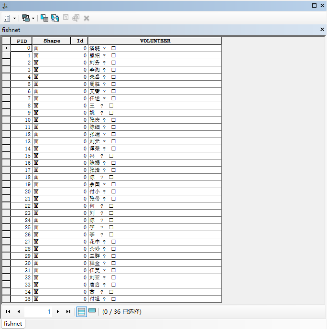The image size is (327, 329).
Task: Click the Select By Attributes icon
Action: 44,18
